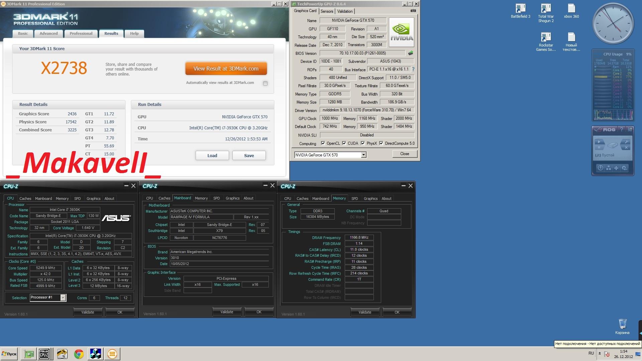Switch to the Validation tab in GPU-Z

coord(345,11)
